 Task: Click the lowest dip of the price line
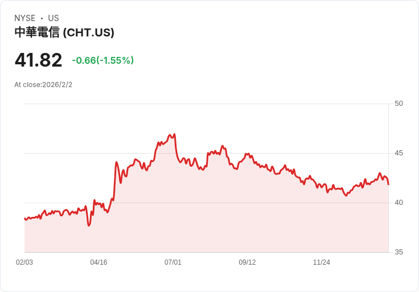coord(89,225)
